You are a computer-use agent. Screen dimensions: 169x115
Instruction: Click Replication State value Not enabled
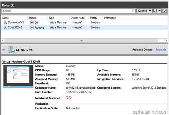pyautogui.click(x=73, y=108)
